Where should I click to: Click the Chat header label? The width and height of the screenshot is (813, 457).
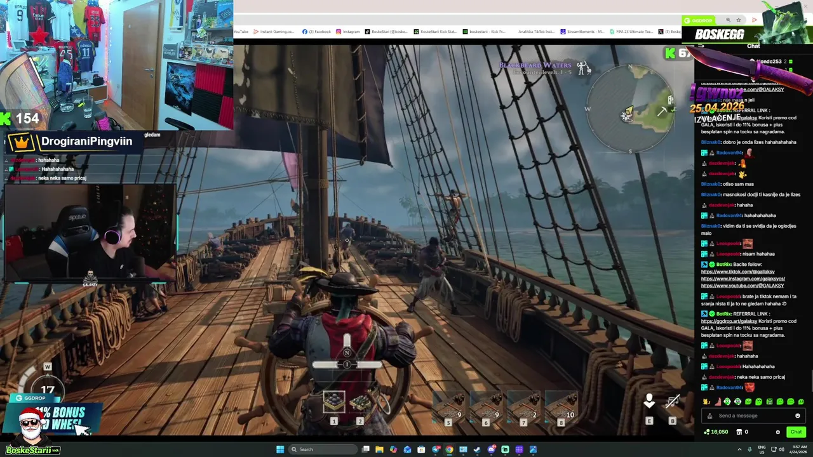point(753,46)
